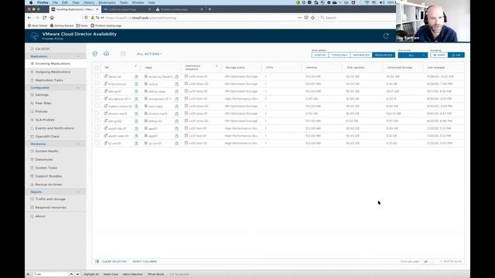Screen dimensions: 495x278
Task: Click the shield check icon in the replications toolbar
Action: (x=94, y=54)
